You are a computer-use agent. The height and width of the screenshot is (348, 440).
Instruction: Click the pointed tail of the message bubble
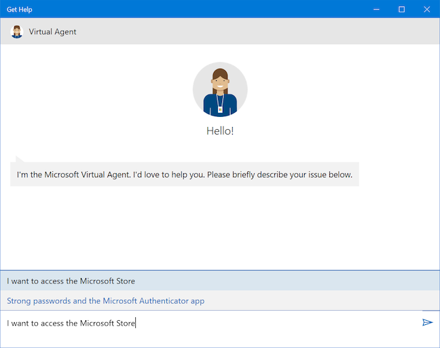[19, 158]
